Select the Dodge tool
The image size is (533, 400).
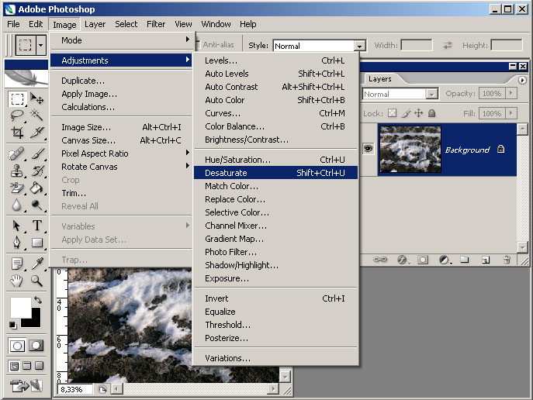pos(36,205)
